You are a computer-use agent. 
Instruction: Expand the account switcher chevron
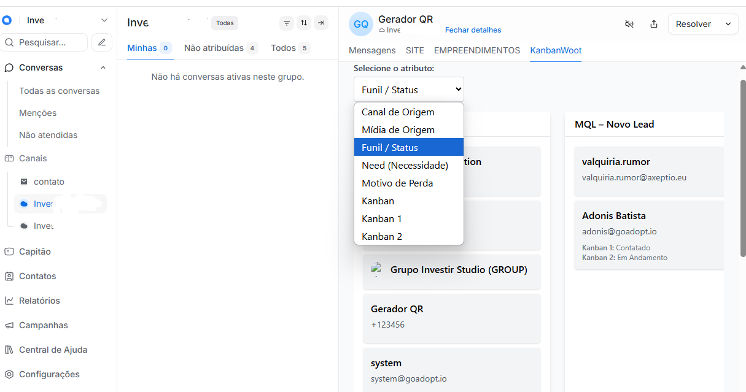(104, 20)
